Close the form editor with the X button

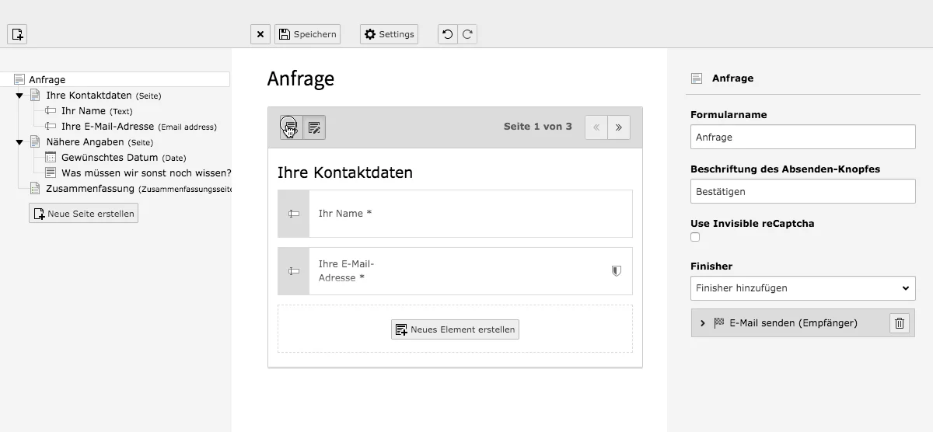(x=260, y=34)
